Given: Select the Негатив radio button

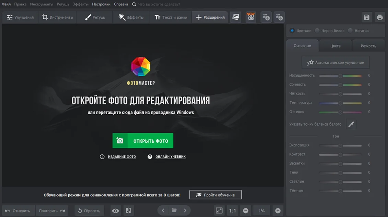Looking at the screenshot, I should click(350, 30).
